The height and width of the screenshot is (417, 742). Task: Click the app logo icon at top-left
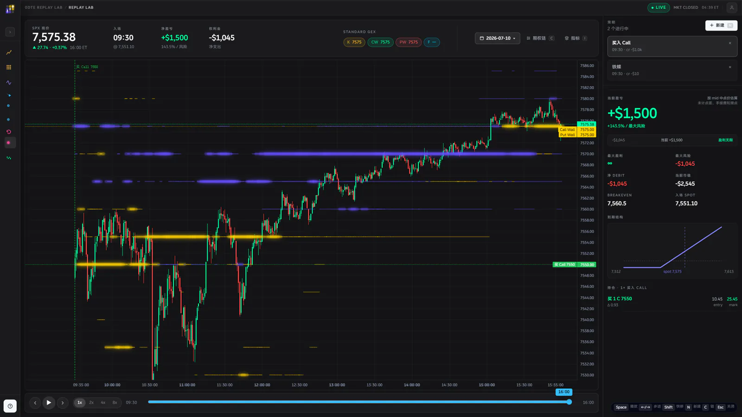(x=10, y=8)
